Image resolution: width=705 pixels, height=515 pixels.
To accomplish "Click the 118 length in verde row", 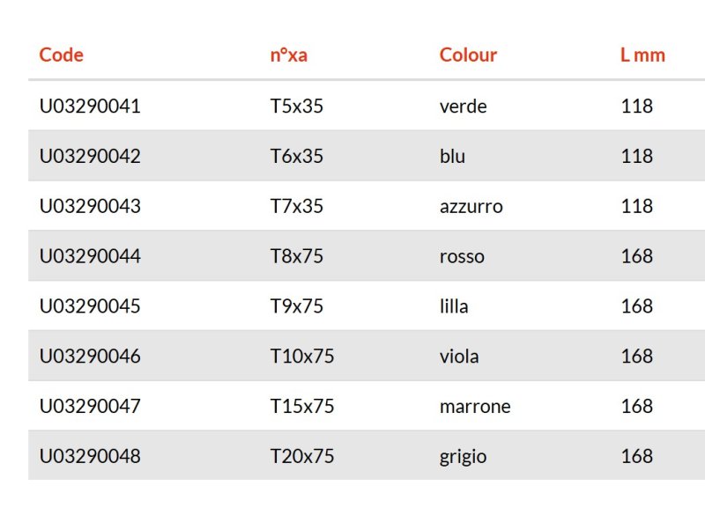I will (x=636, y=107).
